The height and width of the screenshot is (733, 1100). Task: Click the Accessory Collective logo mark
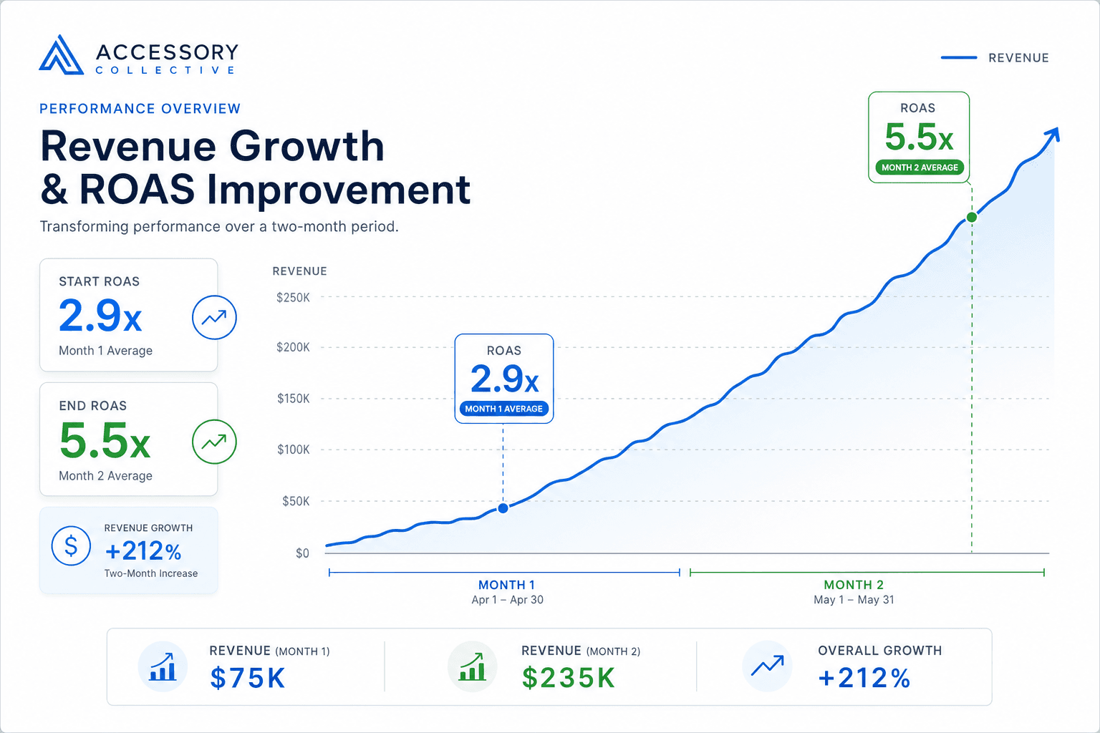click(62, 54)
